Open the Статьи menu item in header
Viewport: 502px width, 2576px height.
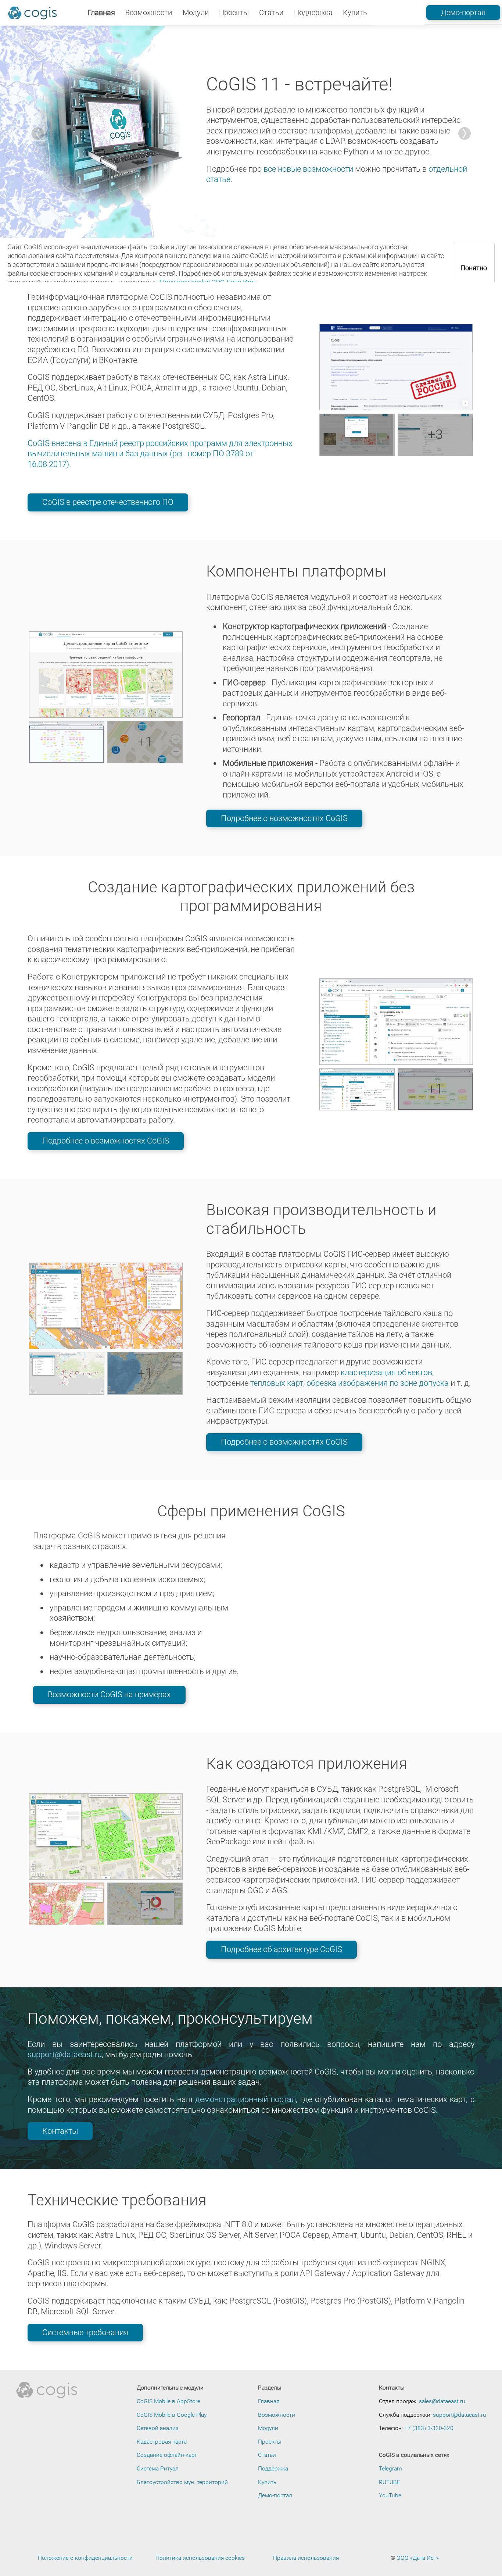(271, 13)
